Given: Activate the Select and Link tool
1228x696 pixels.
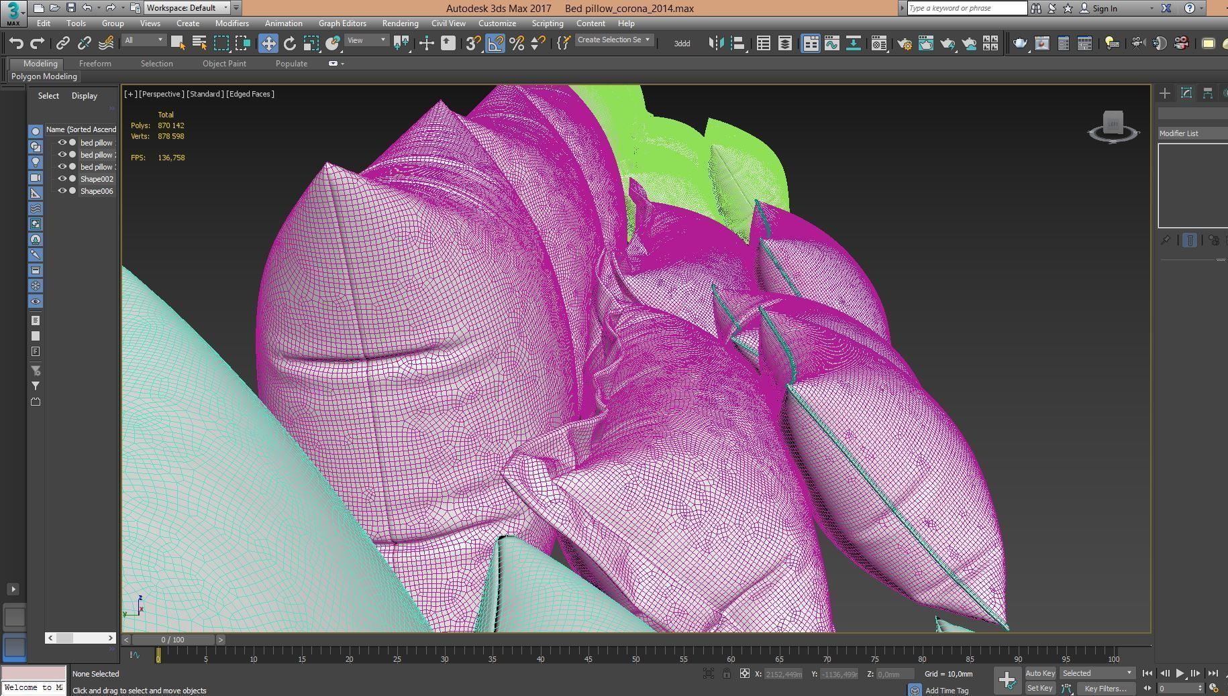Looking at the screenshot, I should (62, 44).
